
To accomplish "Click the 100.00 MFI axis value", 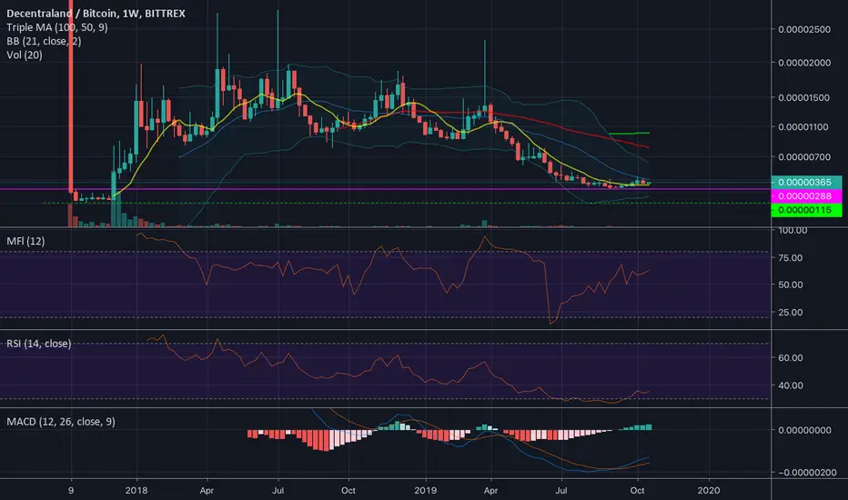I will [792, 231].
